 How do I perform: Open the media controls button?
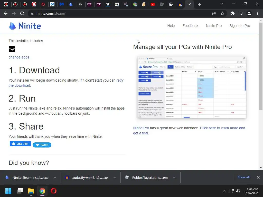click(x=241, y=13)
